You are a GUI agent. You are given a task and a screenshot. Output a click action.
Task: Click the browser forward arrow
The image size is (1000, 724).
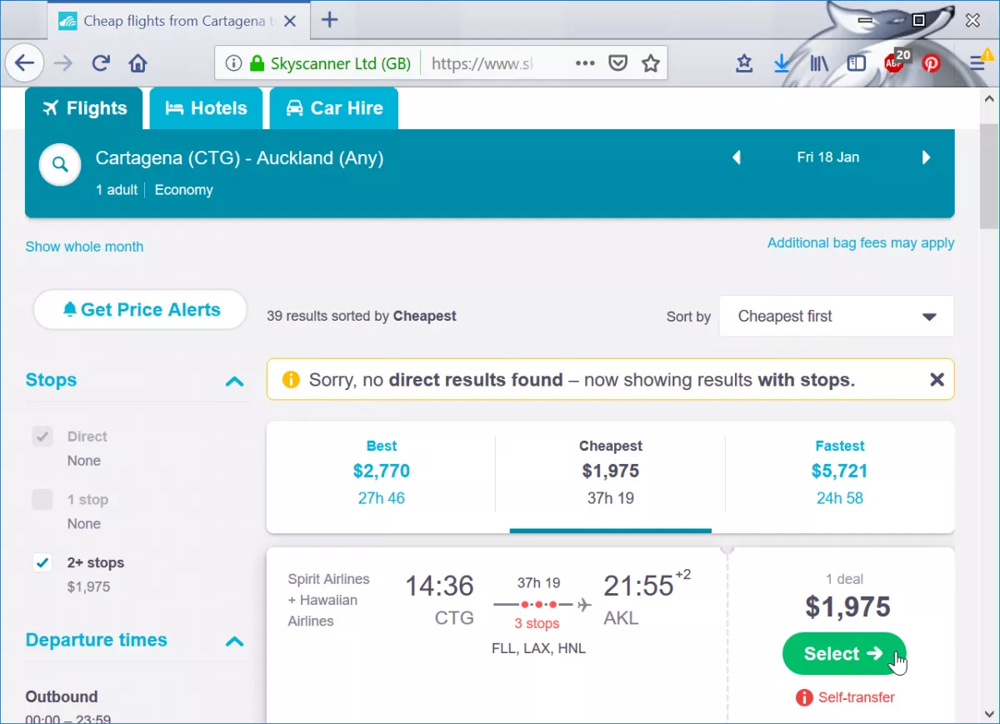point(64,62)
